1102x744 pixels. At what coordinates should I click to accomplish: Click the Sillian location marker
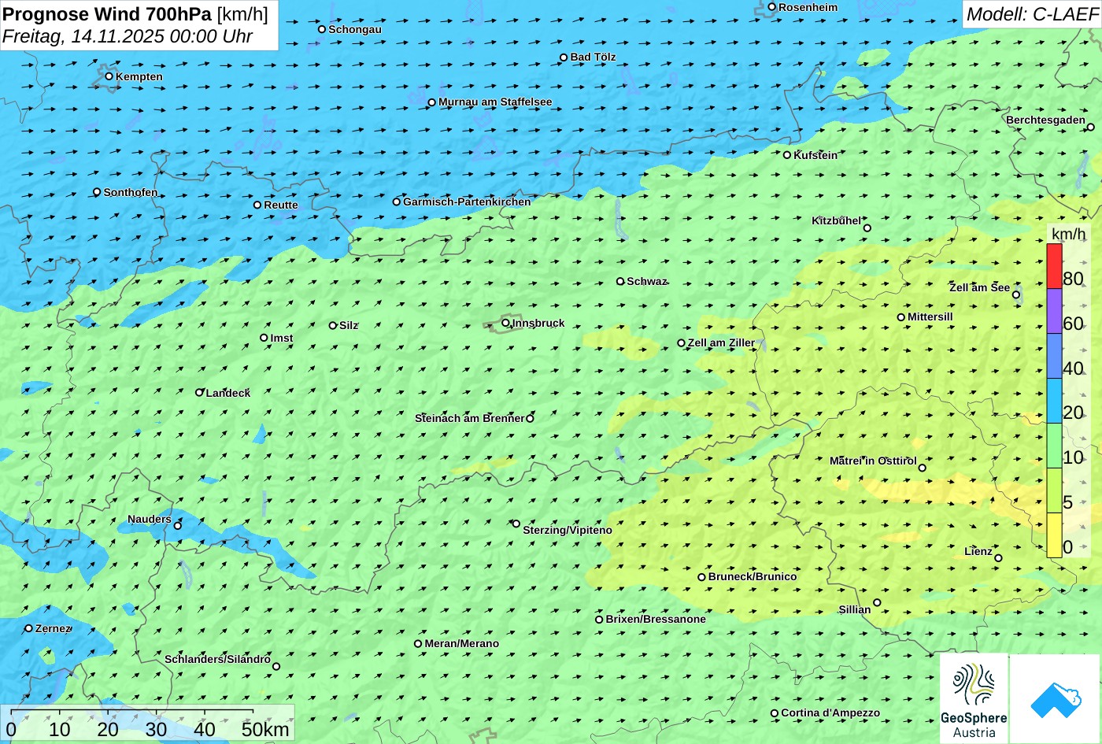[x=877, y=603]
